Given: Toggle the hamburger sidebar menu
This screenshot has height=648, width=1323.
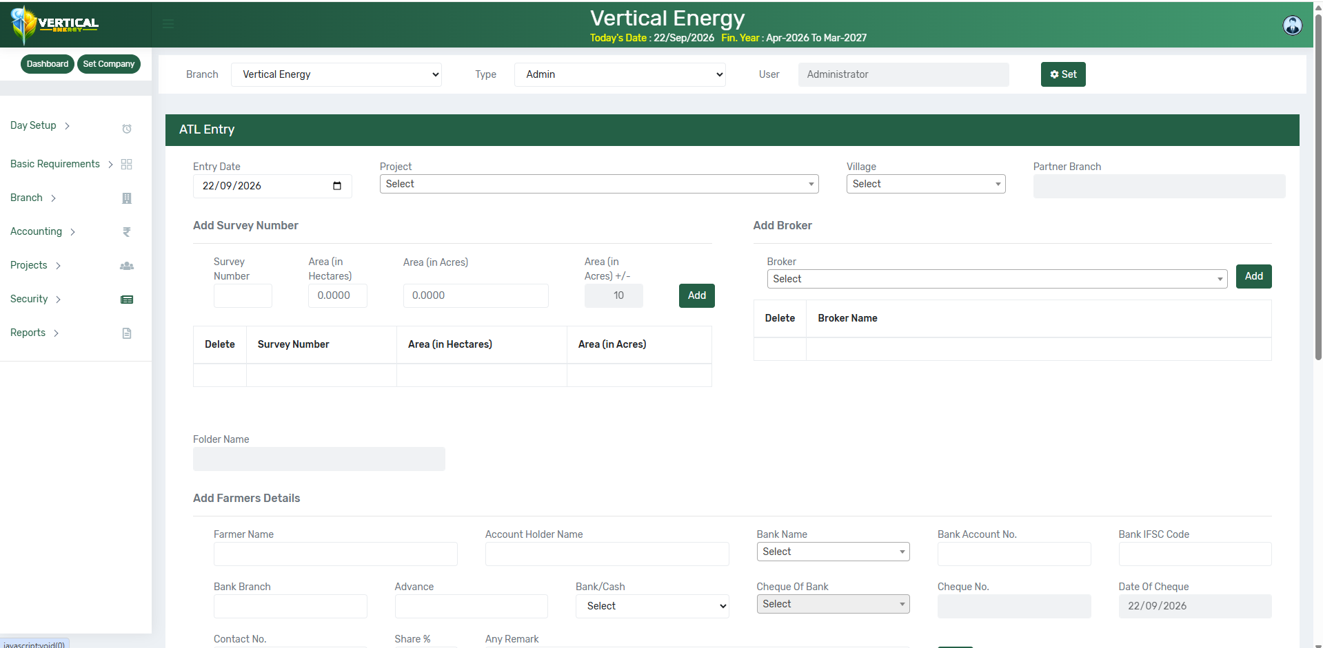Looking at the screenshot, I should click(168, 25).
